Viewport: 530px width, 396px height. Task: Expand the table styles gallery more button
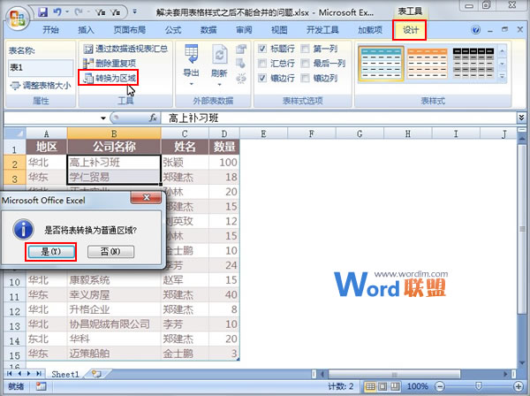(503, 76)
